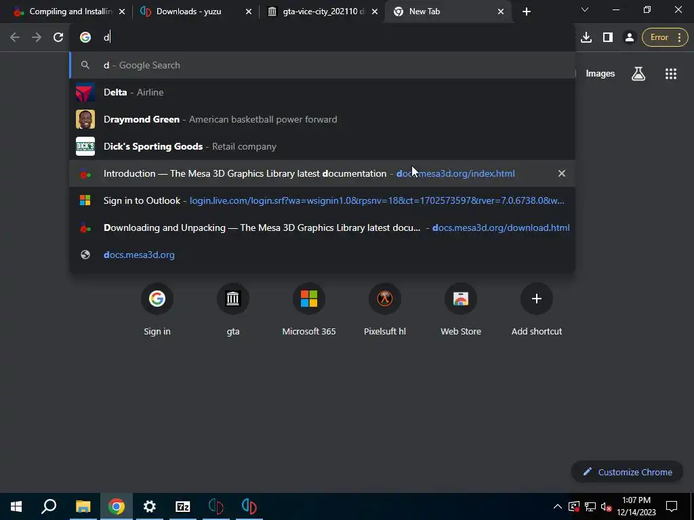Viewport: 694px width, 520px height.
Task: Open the gta shortcut
Action: pyautogui.click(x=233, y=309)
